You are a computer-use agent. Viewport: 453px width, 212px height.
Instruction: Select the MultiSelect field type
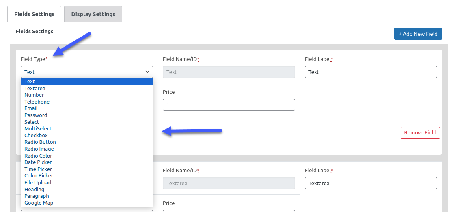coord(38,129)
